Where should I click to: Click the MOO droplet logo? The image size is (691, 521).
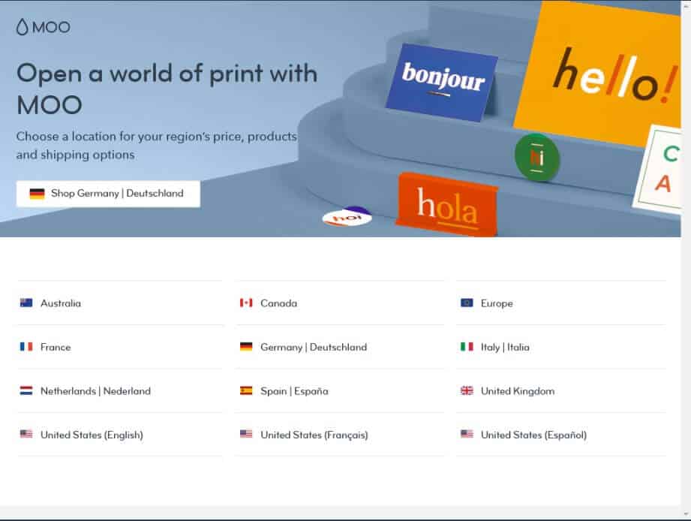point(44,27)
